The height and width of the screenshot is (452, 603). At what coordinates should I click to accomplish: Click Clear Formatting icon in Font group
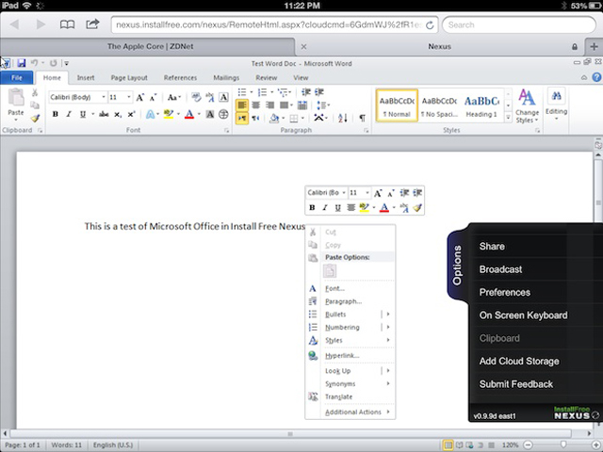(x=196, y=97)
